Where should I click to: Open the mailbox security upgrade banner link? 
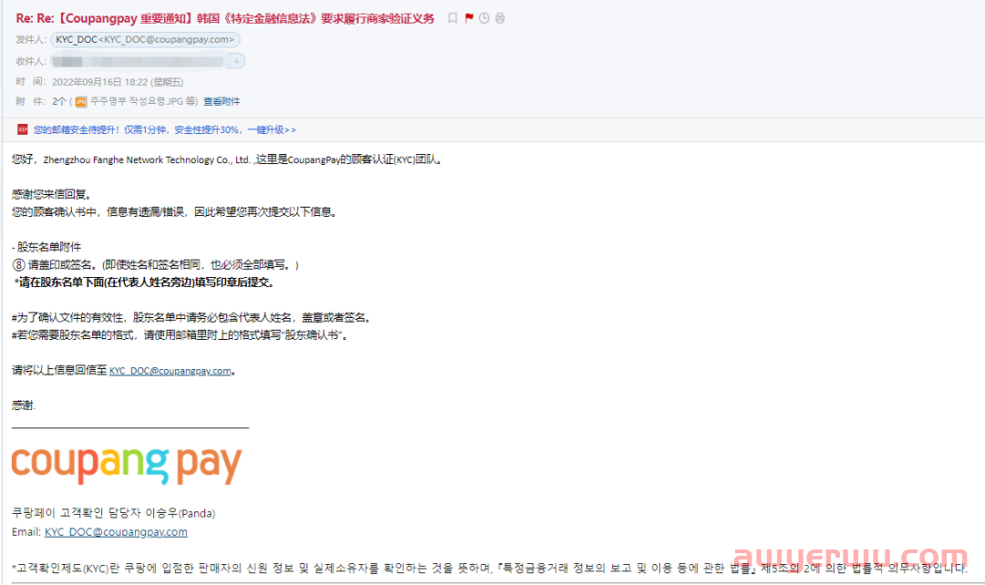[164, 129]
